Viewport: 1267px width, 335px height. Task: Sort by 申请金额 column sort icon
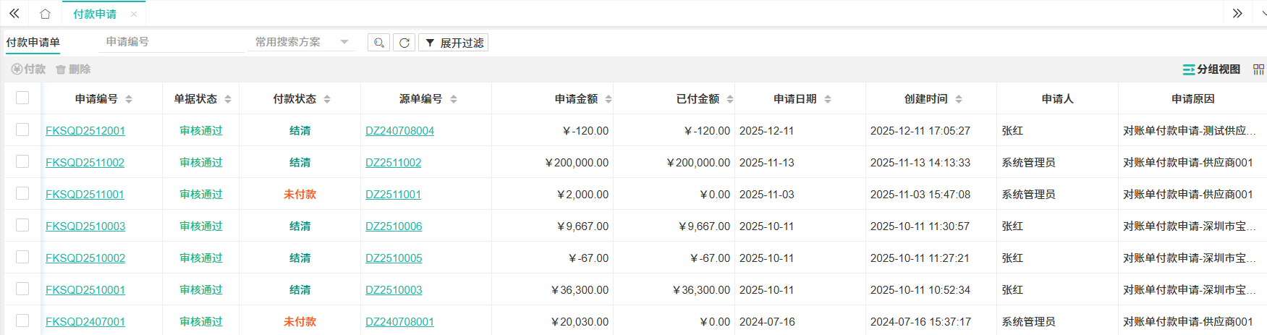[x=609, y=99]
